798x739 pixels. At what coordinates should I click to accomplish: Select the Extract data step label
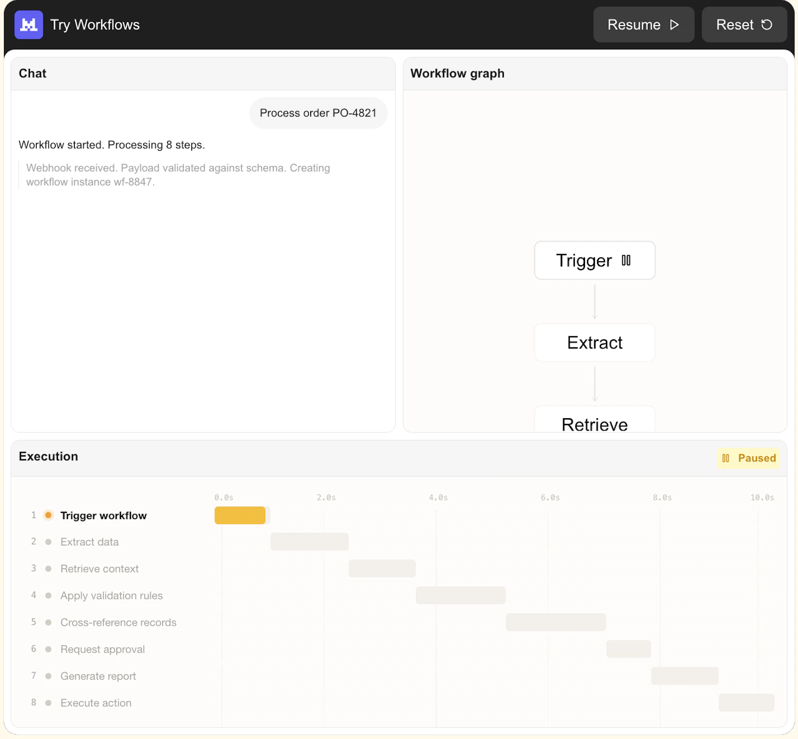[x=89, y=542]
